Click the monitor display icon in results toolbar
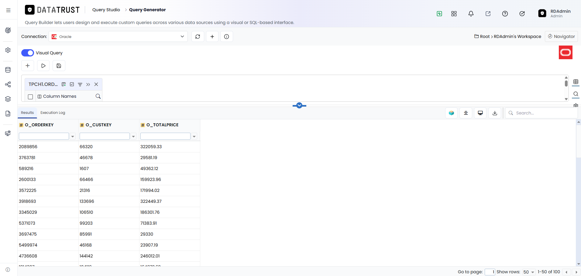581x276 pixels. (x=480, y=113)
